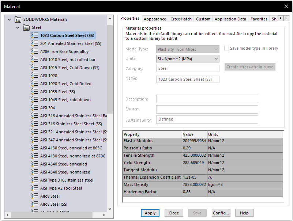
Task: Click icon beside AISI 4130 Steel, annealed at 865C
Action: 35,148
